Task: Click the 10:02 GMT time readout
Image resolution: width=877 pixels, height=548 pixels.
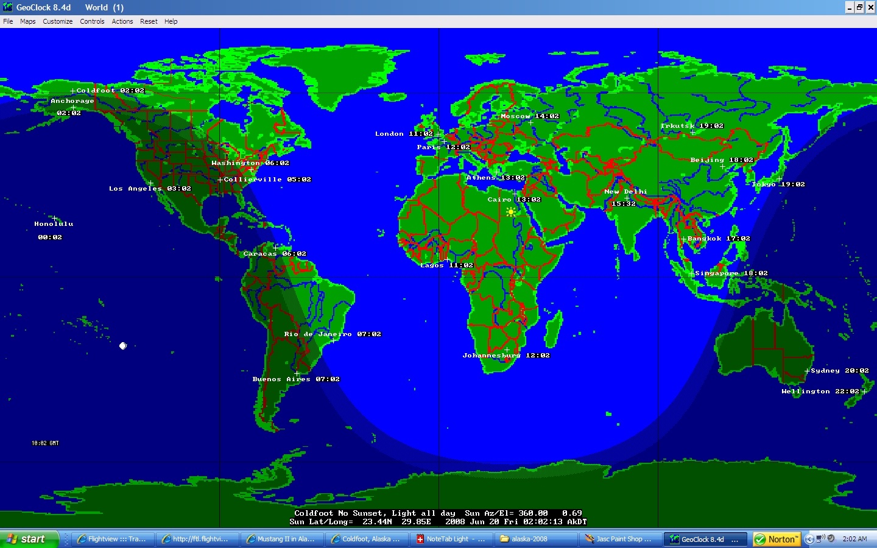Action: coord(45,443)
